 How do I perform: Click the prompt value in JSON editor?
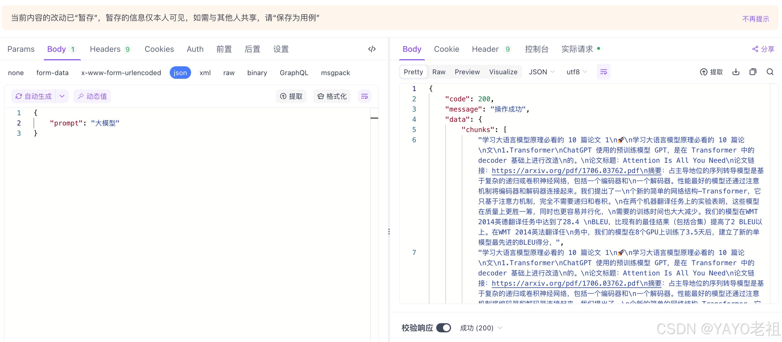tap(105, 123)
